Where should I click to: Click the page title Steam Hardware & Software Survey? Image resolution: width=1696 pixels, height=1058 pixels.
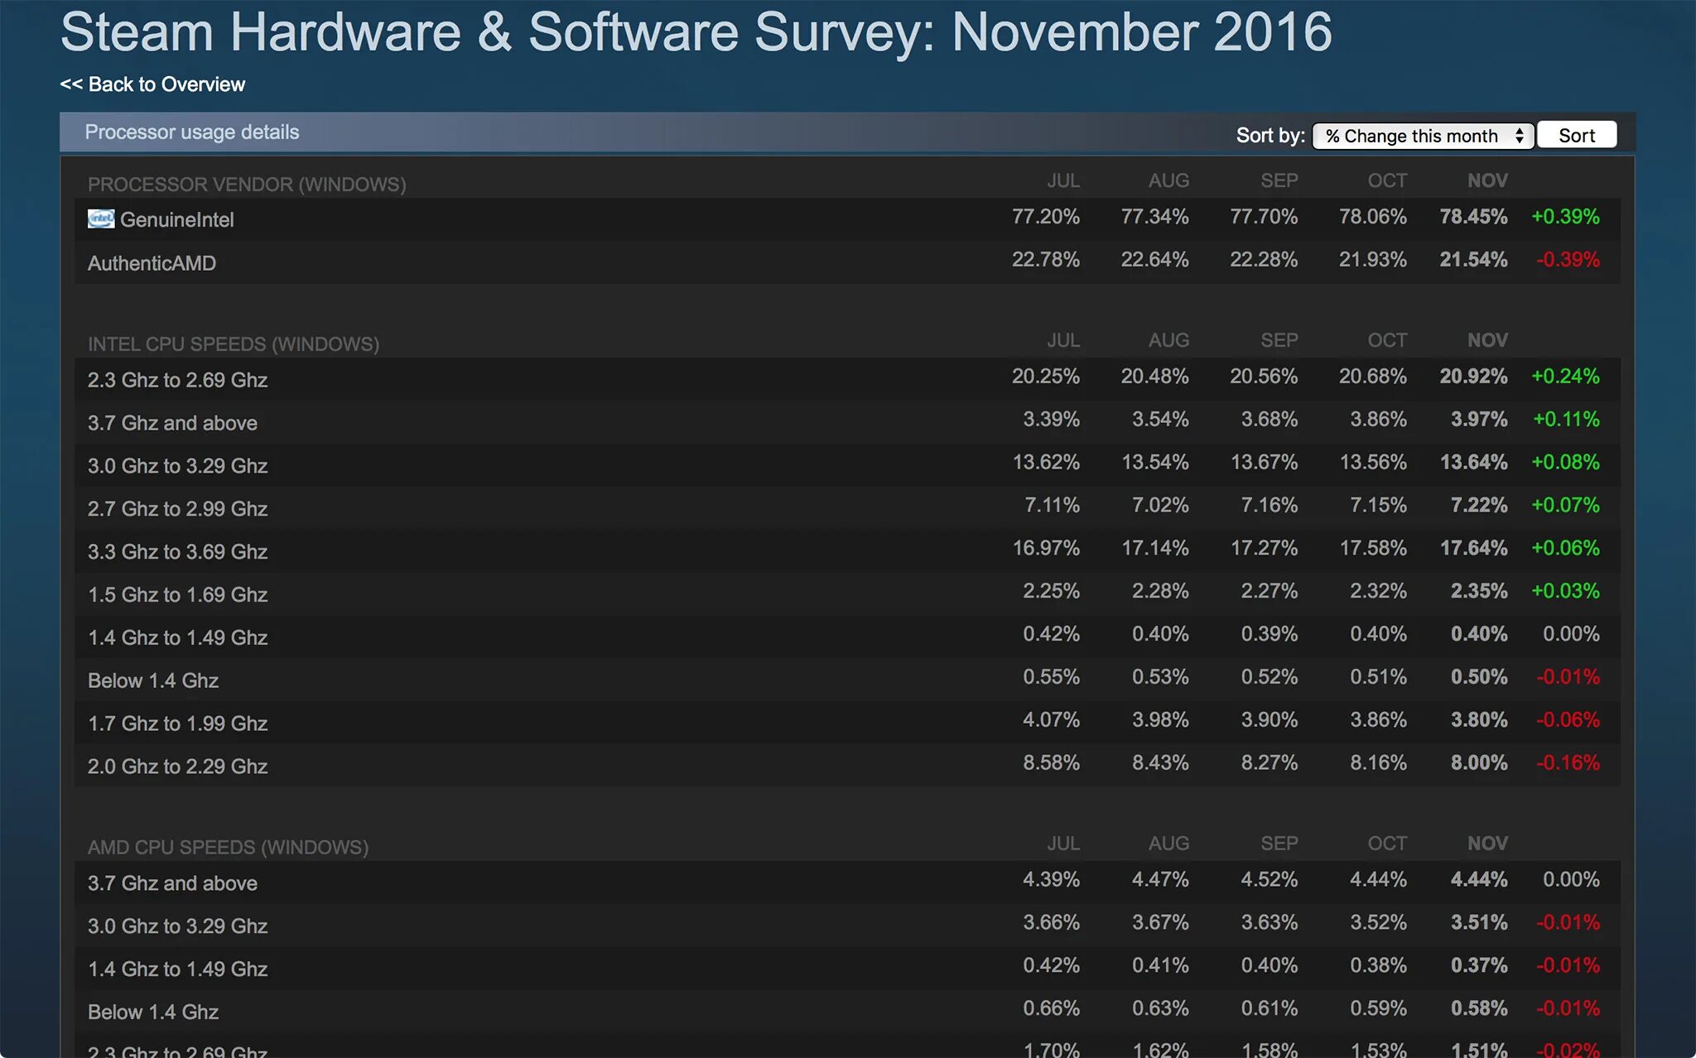pos(696,33)
